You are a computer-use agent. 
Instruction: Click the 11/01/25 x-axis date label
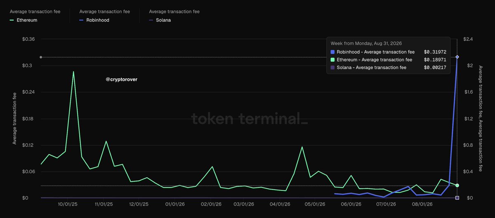[104, 204]
